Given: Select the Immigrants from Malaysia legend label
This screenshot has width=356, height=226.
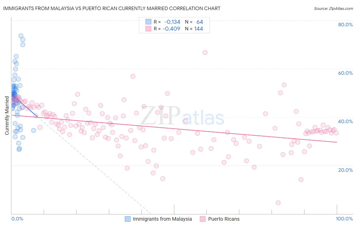Looking at the screenshot, I should point(162,219).
